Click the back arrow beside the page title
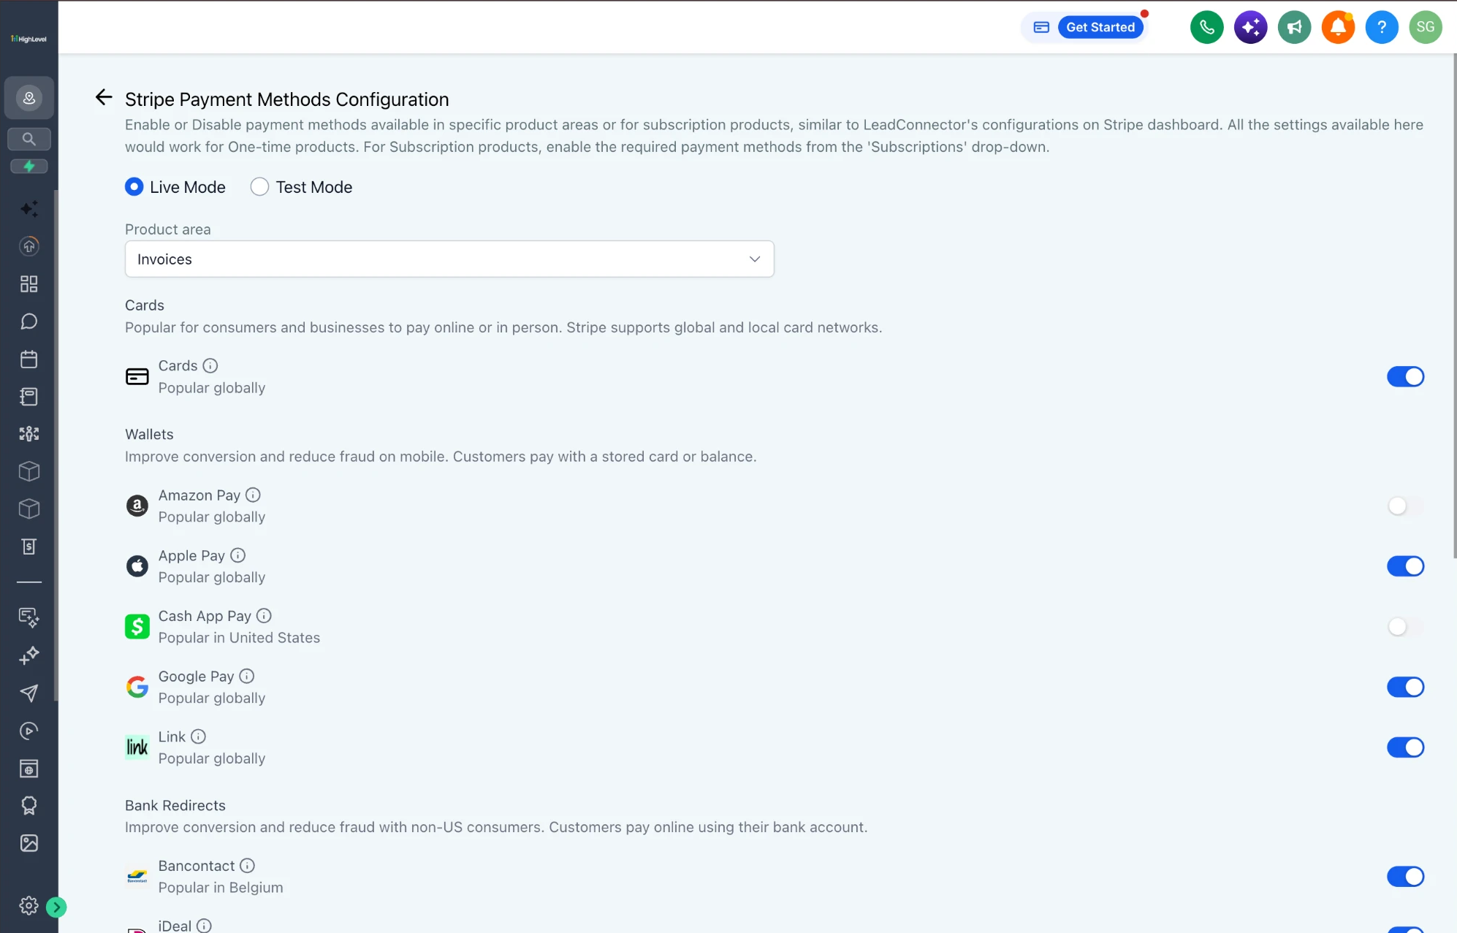This screenshot has height=933, width=1457. click(104, 97)
